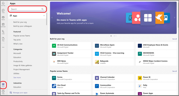Select Built by your colleagues

pyautogui.click(x=23, y=26)
